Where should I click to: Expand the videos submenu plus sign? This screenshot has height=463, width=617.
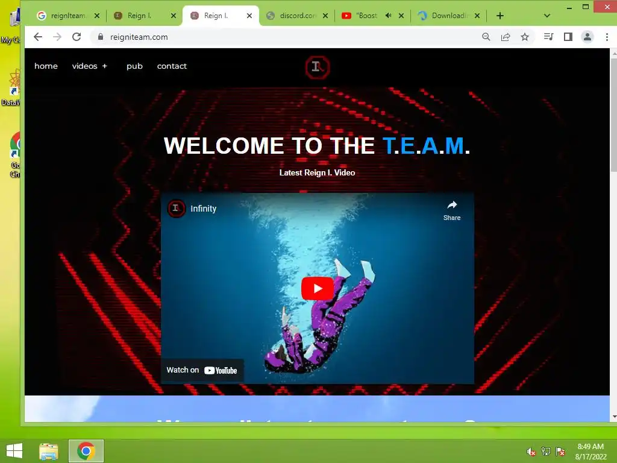tap(105, 66)
